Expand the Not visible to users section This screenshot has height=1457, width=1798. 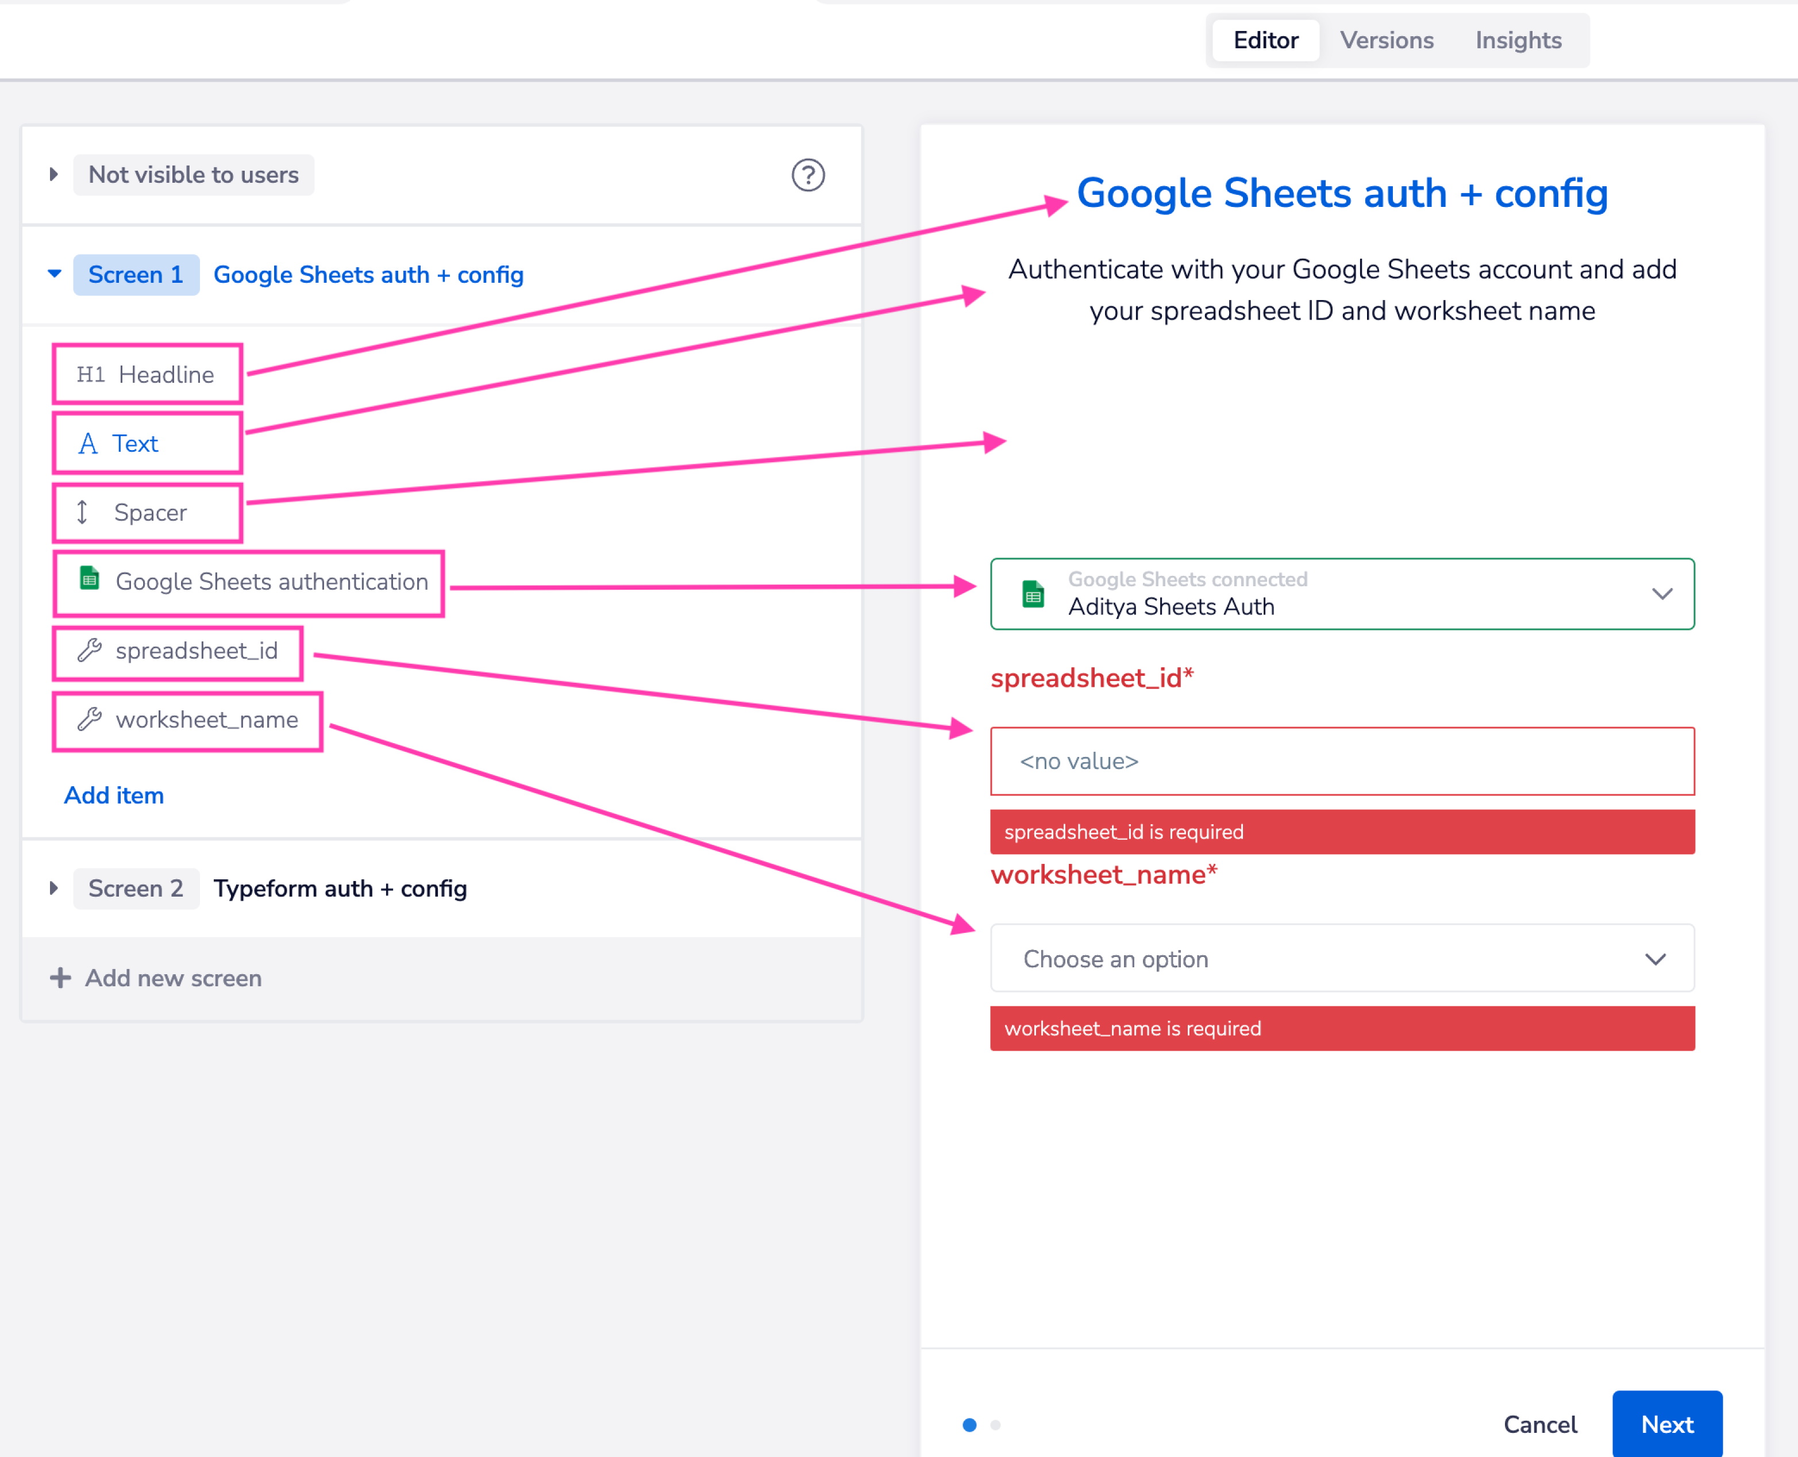click(53, 175)
